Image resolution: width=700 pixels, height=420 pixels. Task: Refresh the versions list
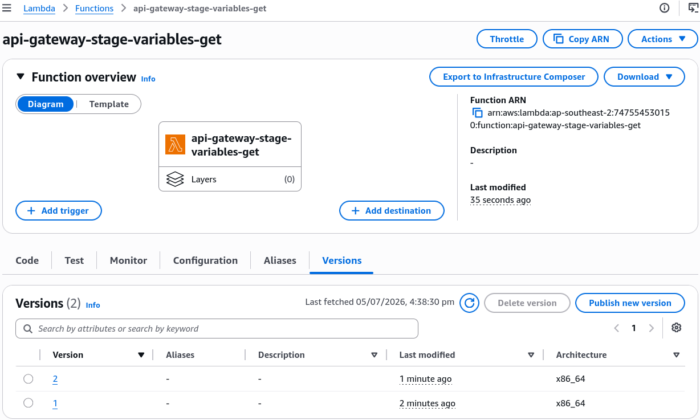pyautogui.click(x=470, y=303)
